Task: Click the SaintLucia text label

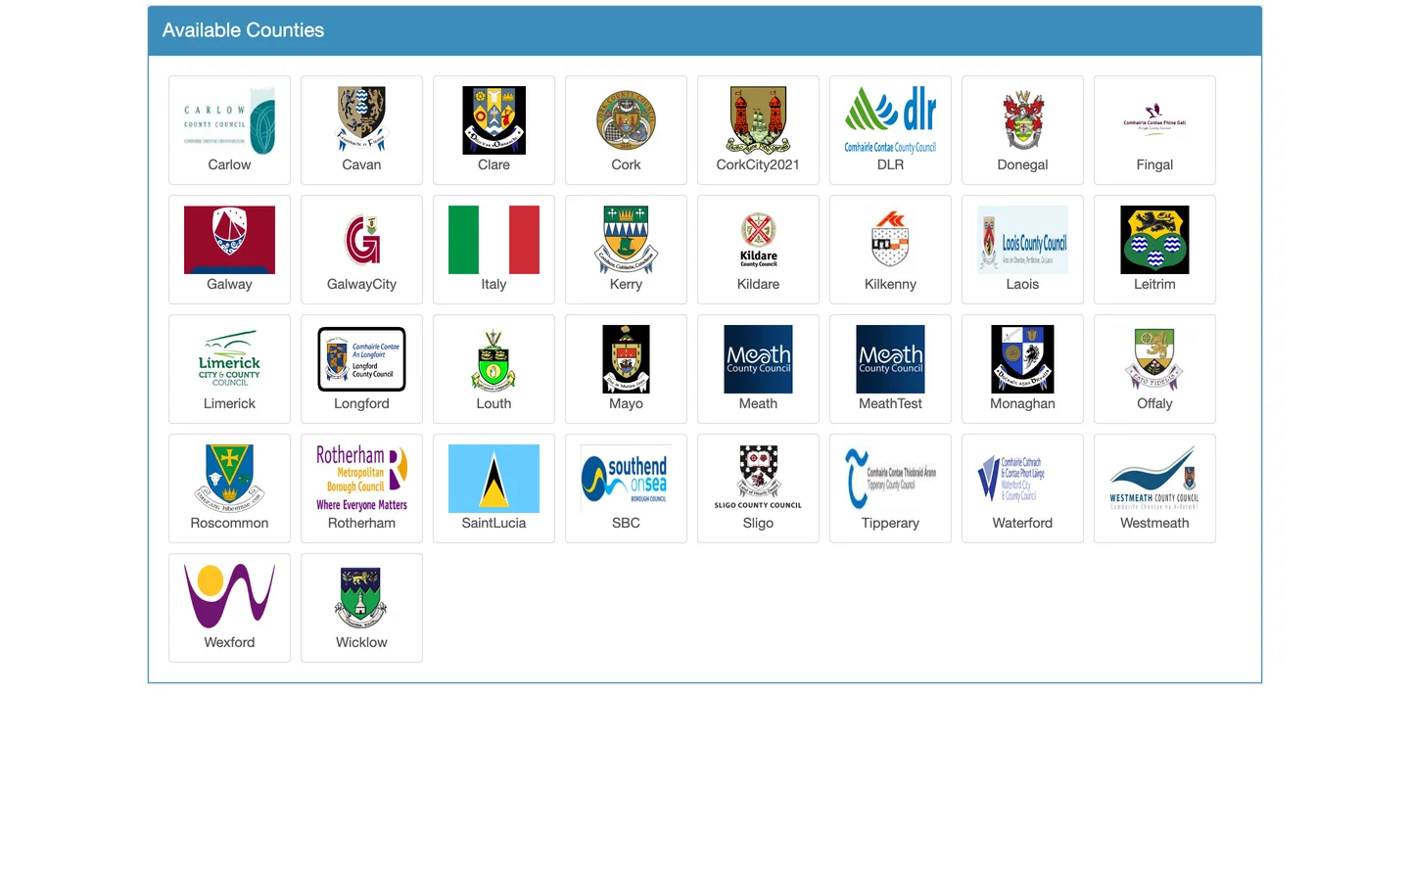Action: pyautogui.click(x=493, y=523)
